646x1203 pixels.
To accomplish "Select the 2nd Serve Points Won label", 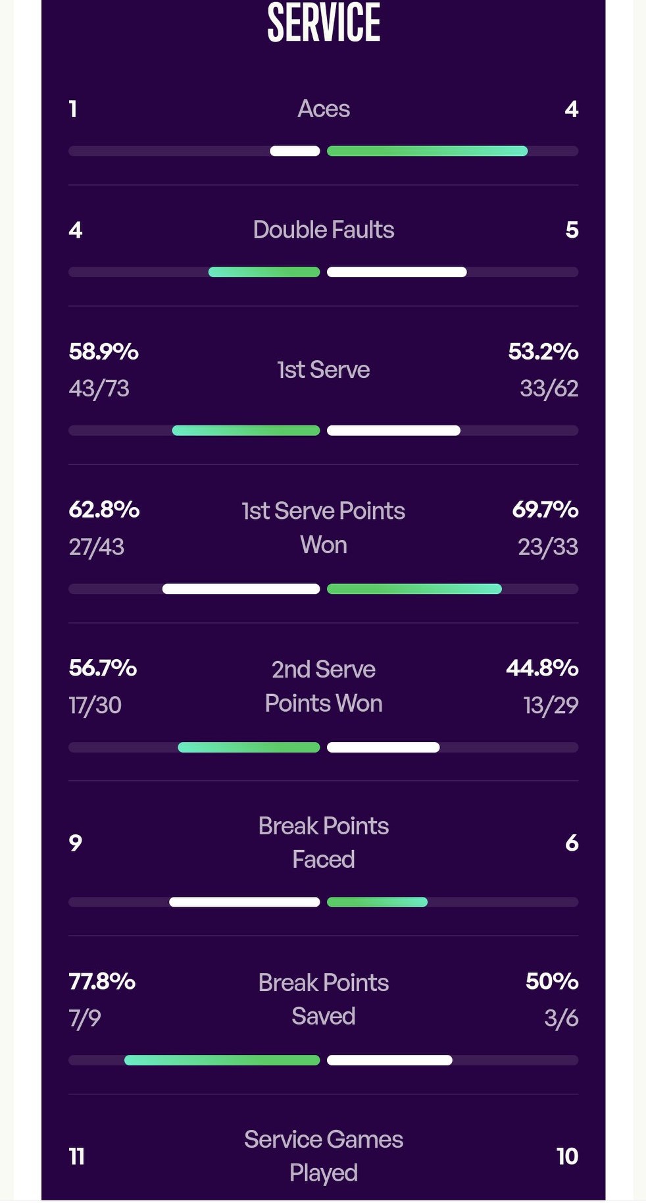I will (323, 686).
